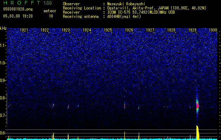Click the 'Observer' field label
This screenshot has width=221, height=140.
click(x=71, y=4)
